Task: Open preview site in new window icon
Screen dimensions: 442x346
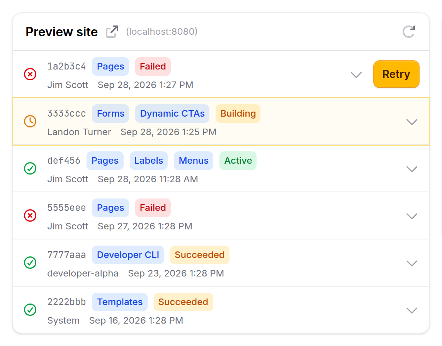Action: pos(112,32)
